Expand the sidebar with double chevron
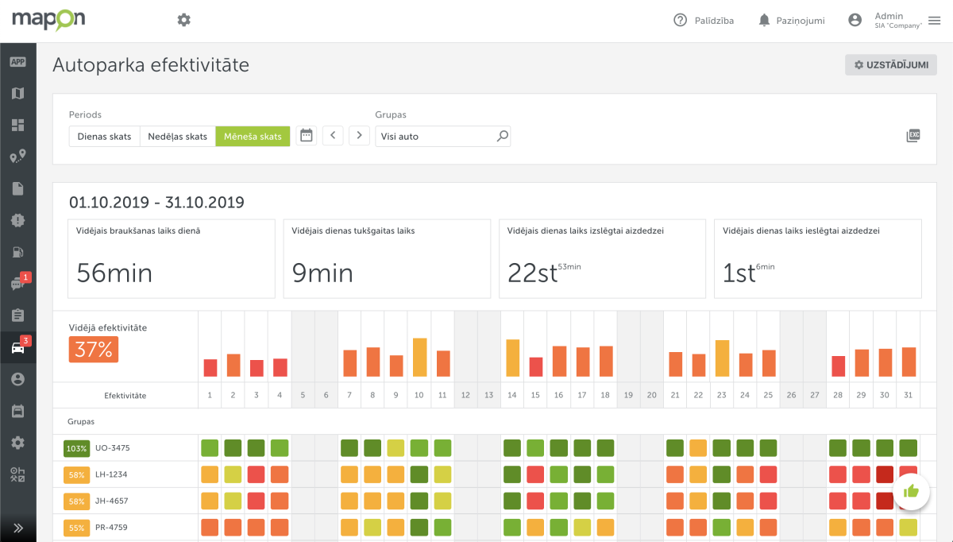953x542 pixels. pyautogui.click(x=17, y=528)
